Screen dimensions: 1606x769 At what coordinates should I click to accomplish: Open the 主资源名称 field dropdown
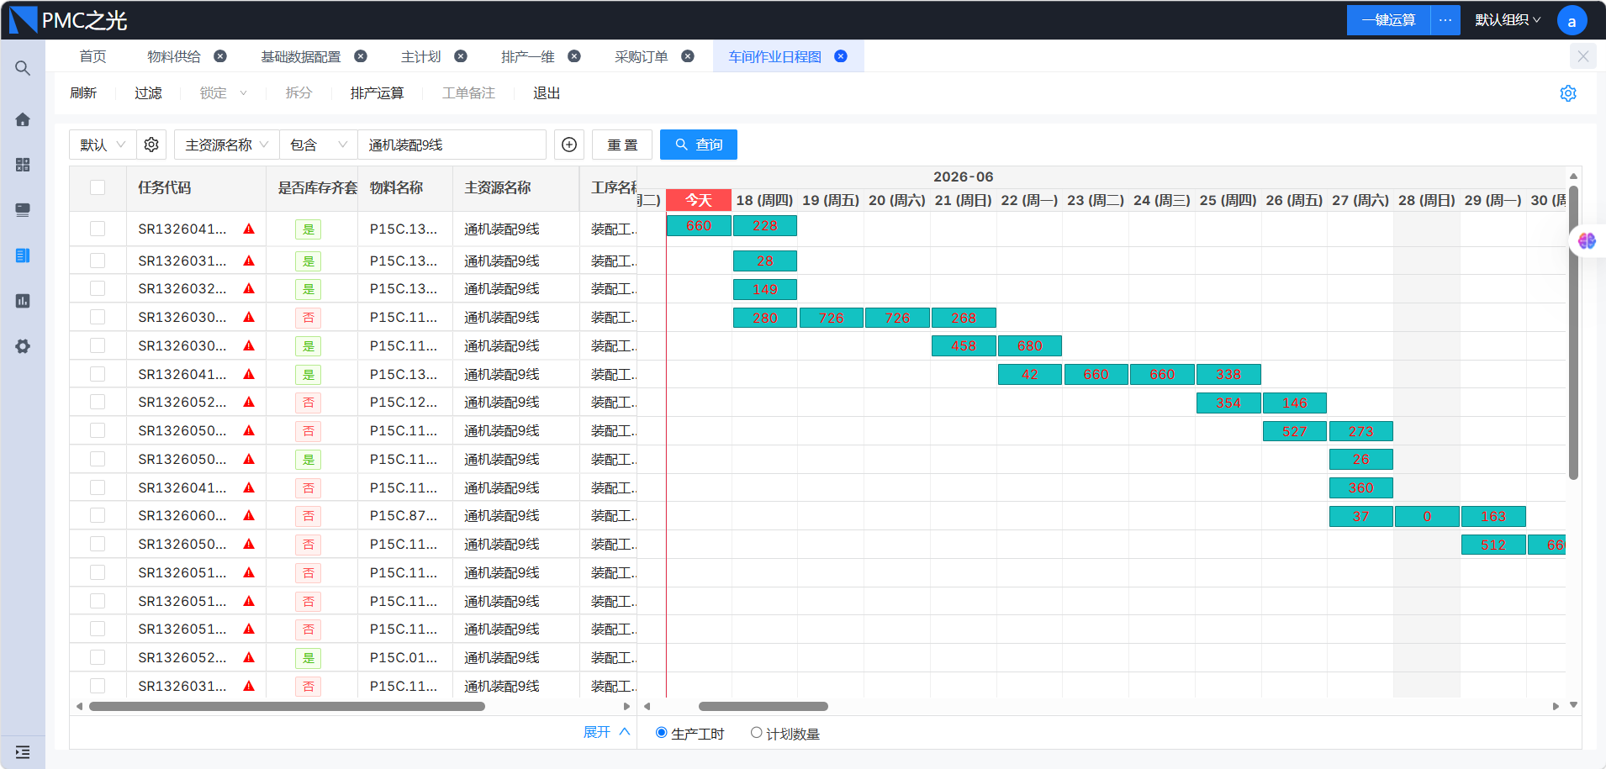[226, 145]
